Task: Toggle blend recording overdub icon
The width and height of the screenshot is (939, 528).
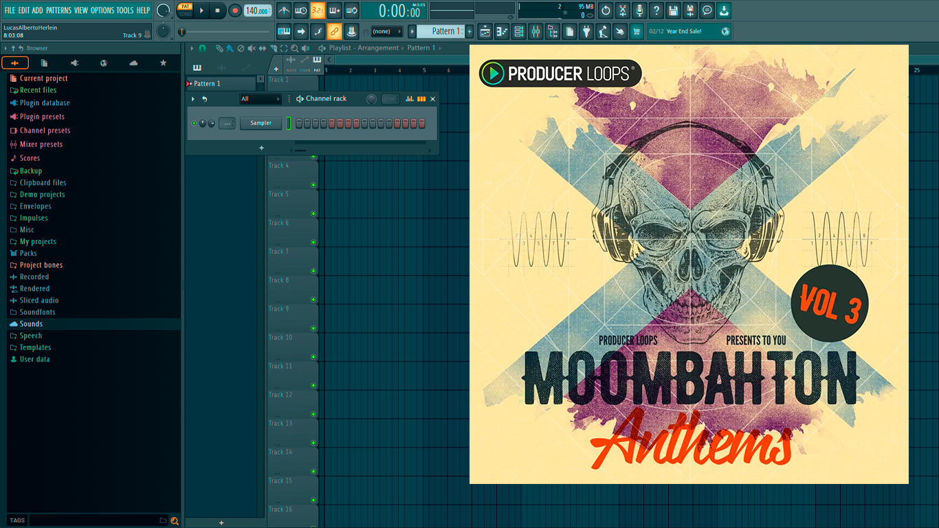Action: coord(334,10)
